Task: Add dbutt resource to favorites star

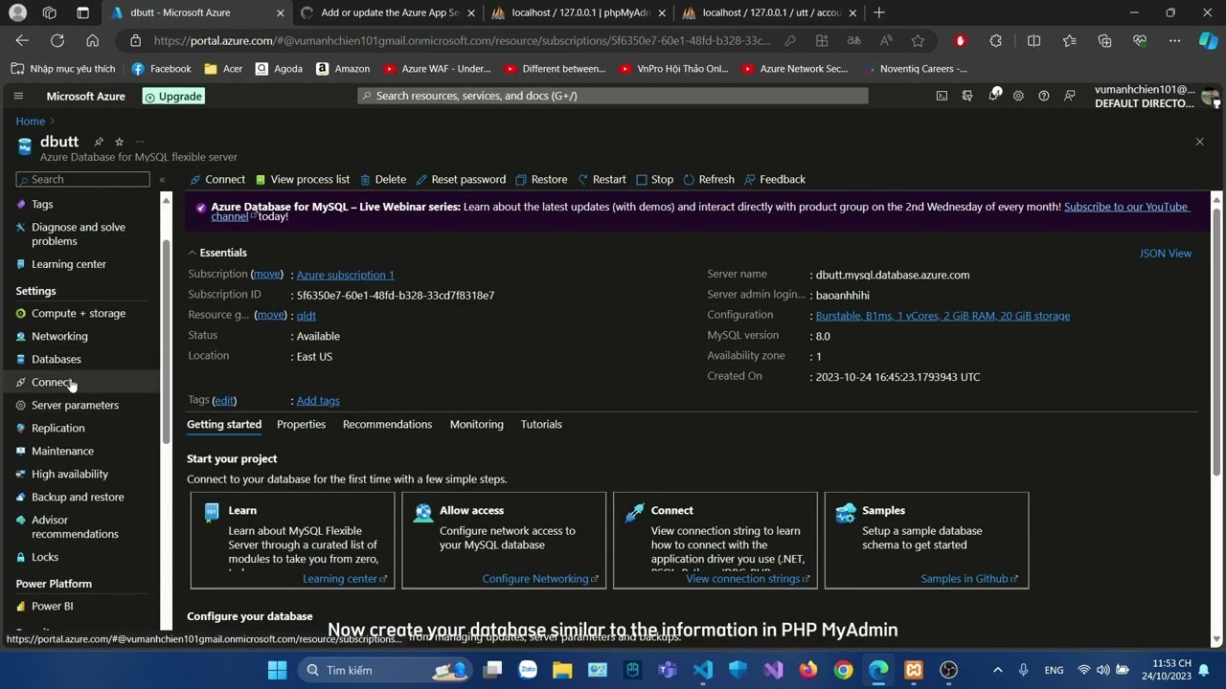Action: pos(119,142)
